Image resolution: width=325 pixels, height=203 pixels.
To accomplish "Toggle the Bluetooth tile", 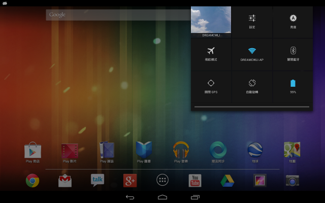I will point(293,54).
